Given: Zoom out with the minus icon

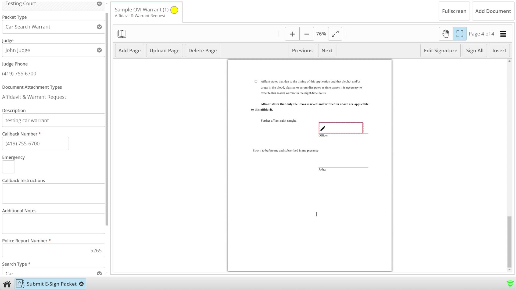Looking at the screenshot, I should [307, 34].
